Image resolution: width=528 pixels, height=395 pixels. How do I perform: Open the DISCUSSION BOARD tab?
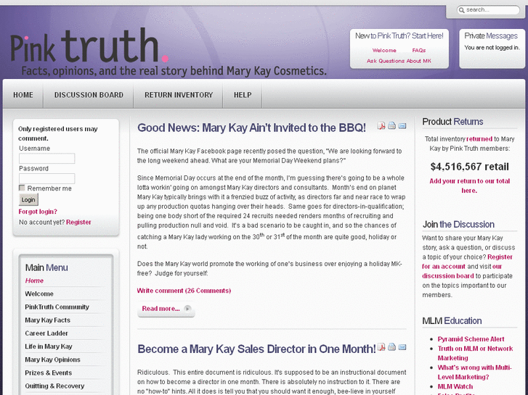click(89, 95)
